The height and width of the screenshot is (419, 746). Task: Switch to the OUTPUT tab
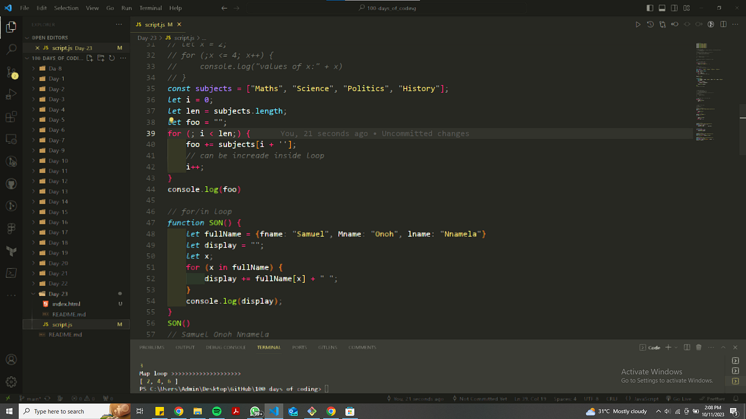[x=185, y=347]
